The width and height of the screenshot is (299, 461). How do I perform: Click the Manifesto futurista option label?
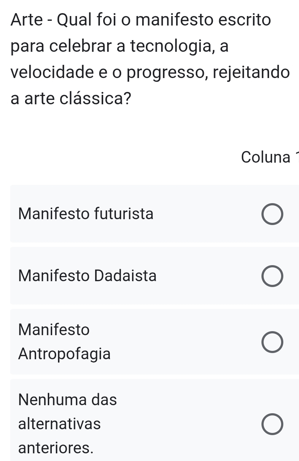[86, 214]
